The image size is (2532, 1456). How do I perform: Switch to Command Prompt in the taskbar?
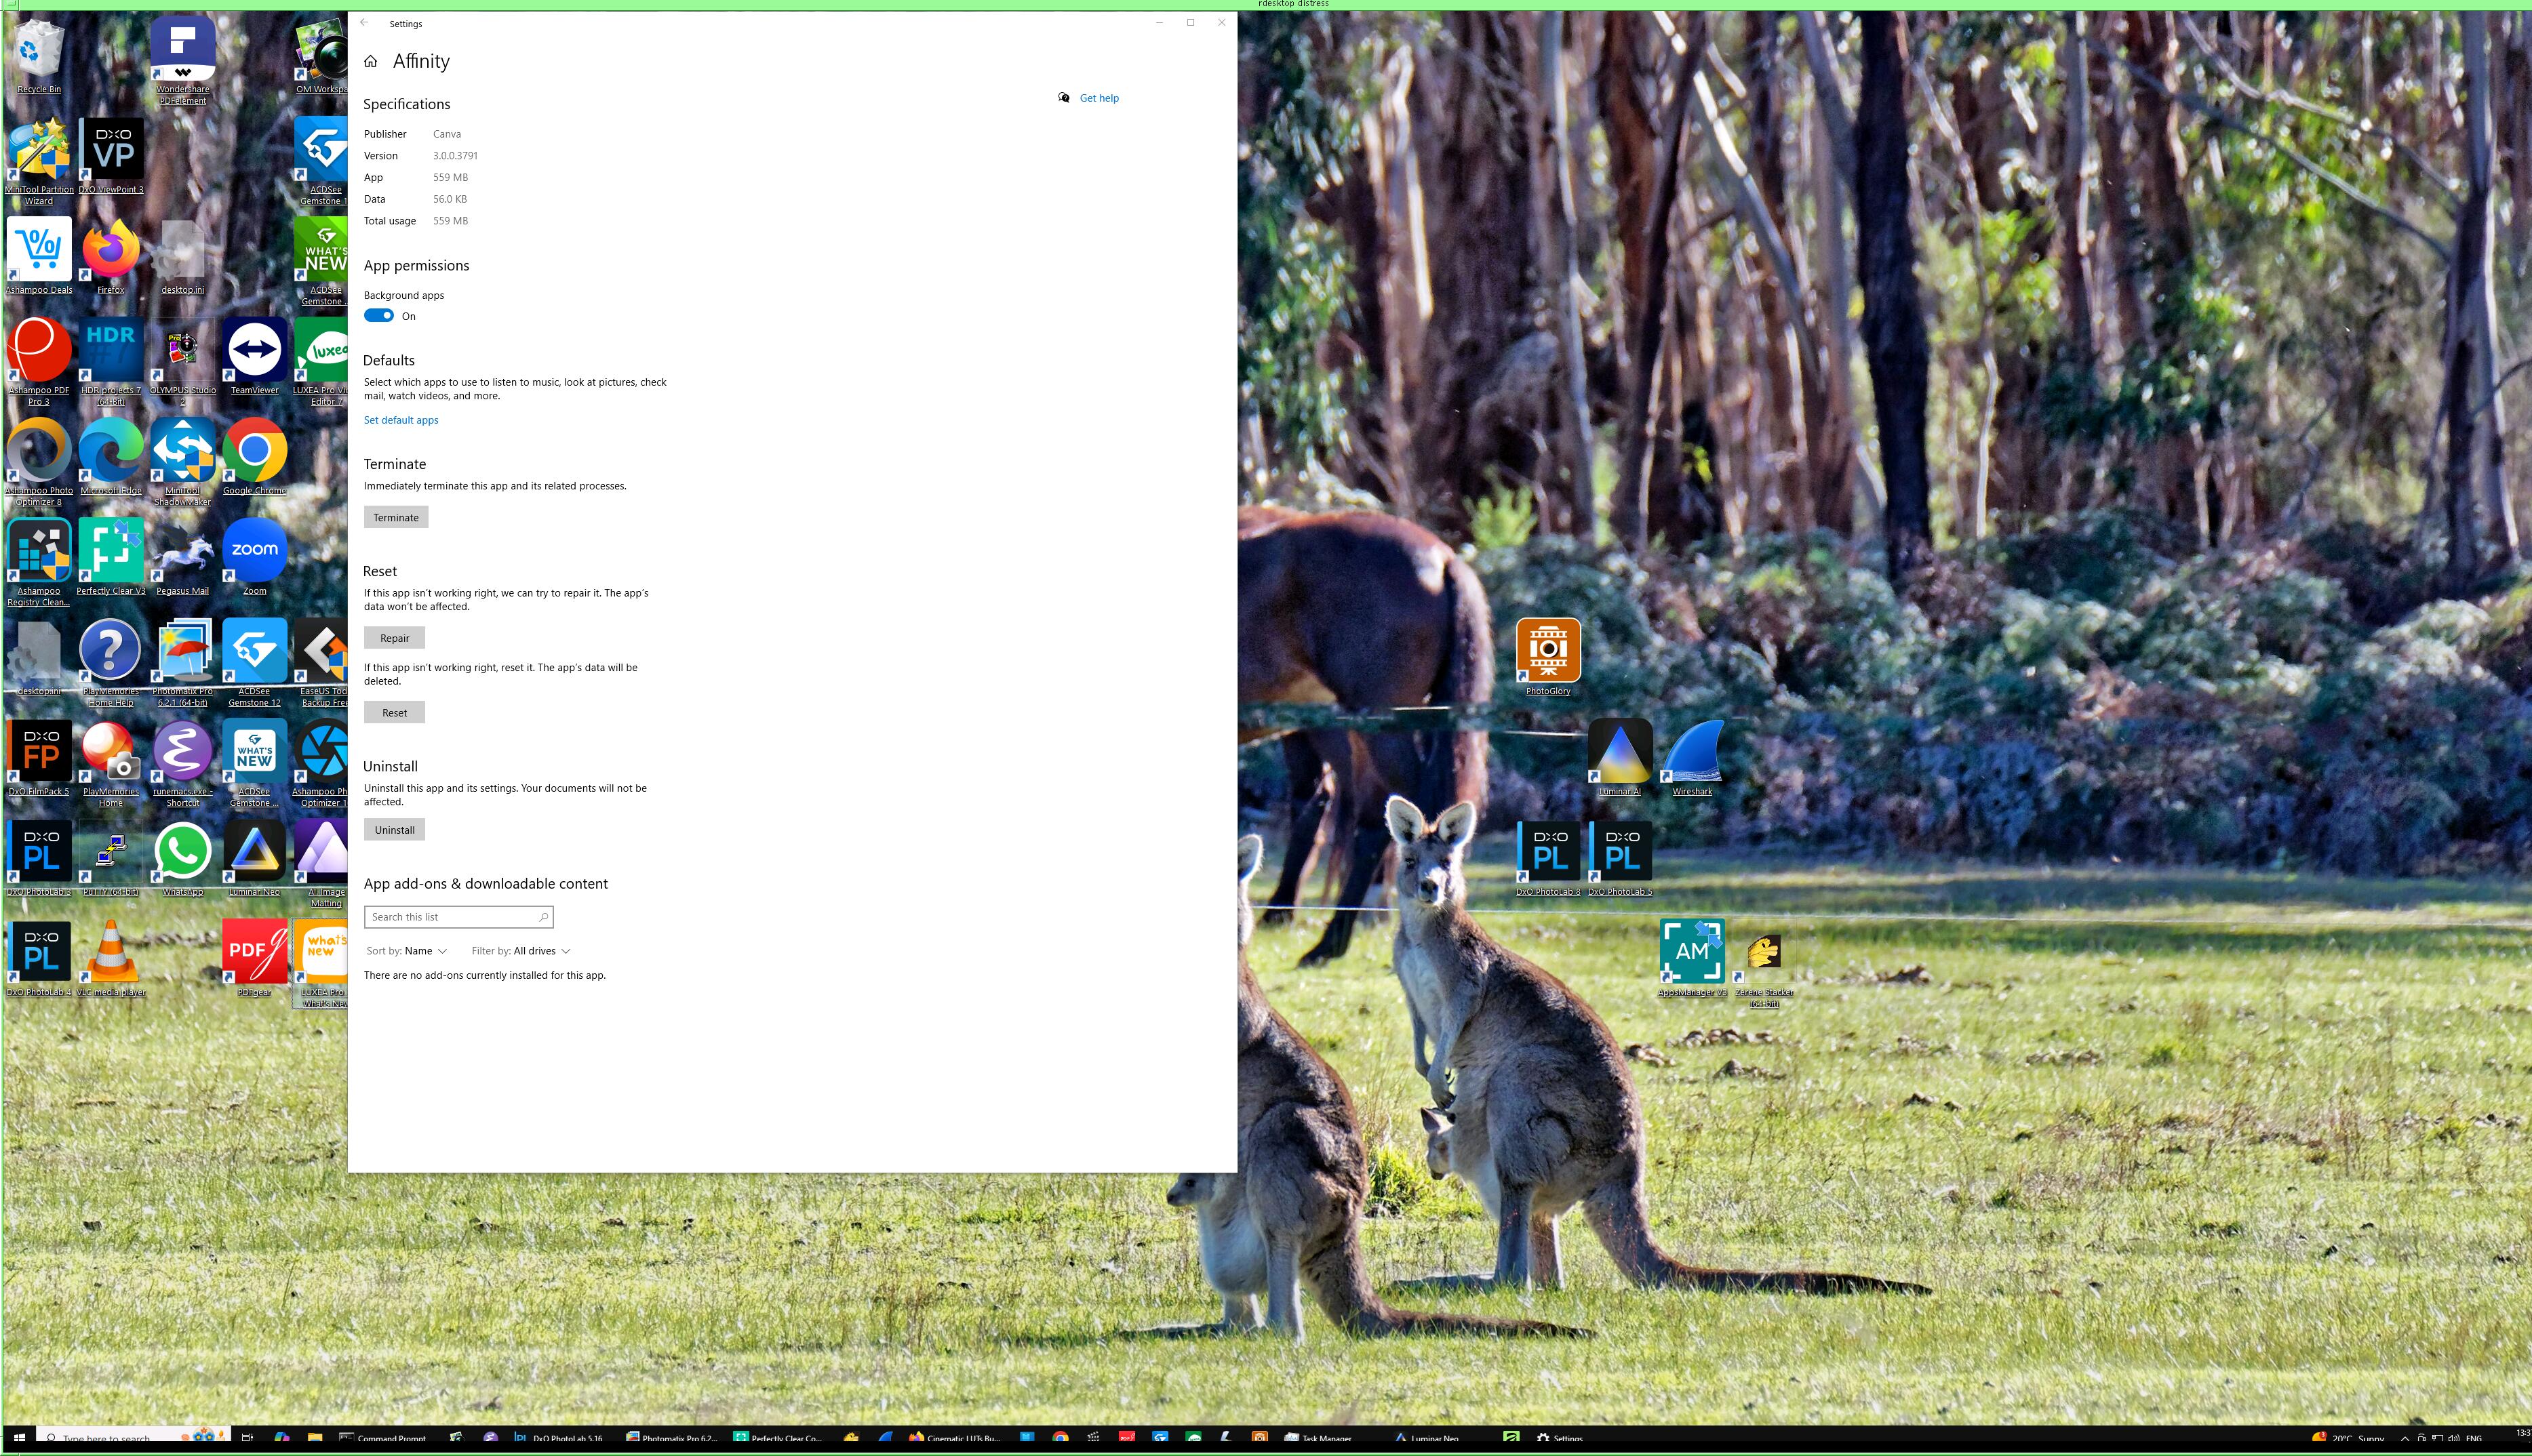pyautogui.click(x=383, y=1438)
